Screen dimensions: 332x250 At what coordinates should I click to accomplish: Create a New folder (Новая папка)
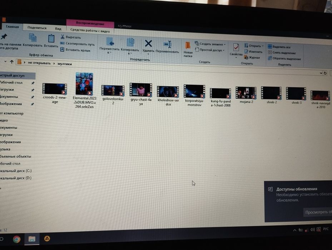(188, 49)
